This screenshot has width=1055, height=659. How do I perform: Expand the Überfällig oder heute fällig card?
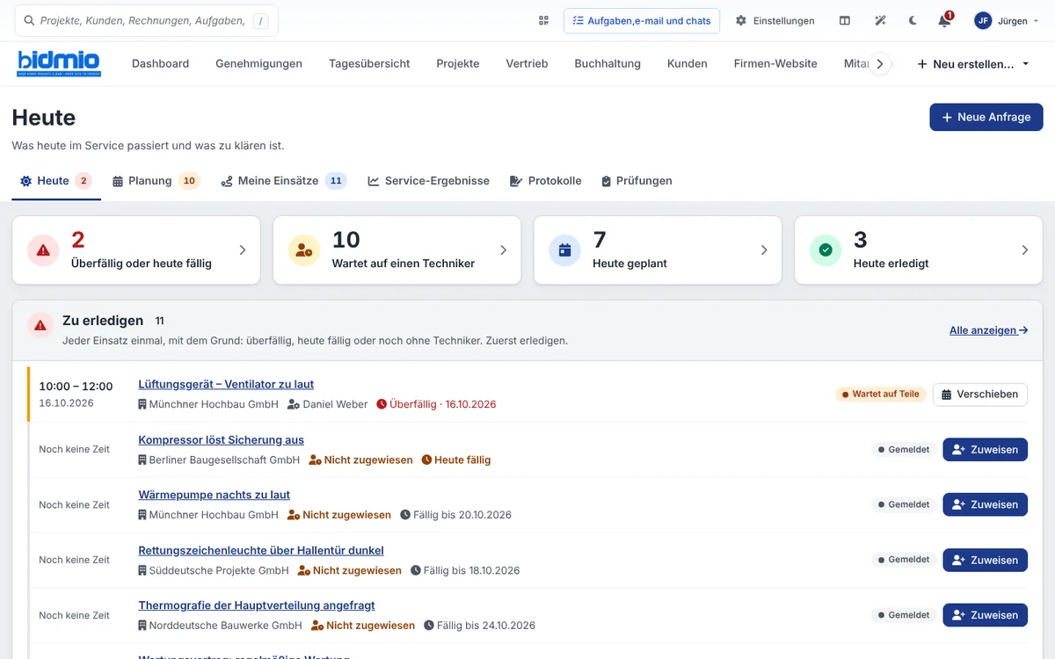(136, 250)
